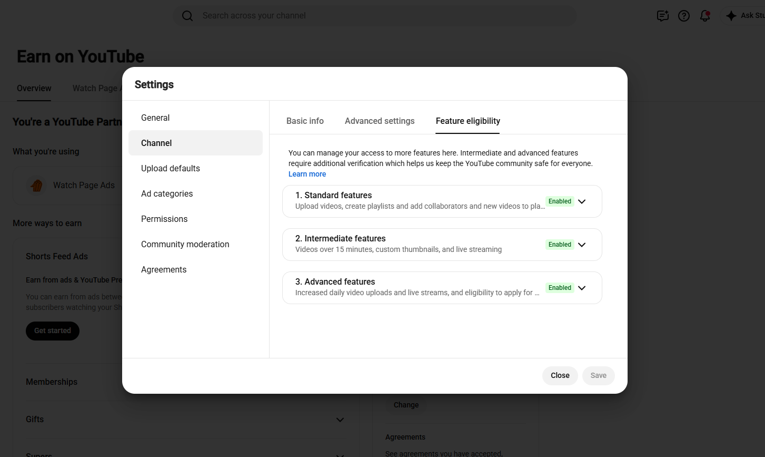This screenshot has width=765, height=457.
Task: Click the Settings dialog title
Action: click(x=154, y=84)
